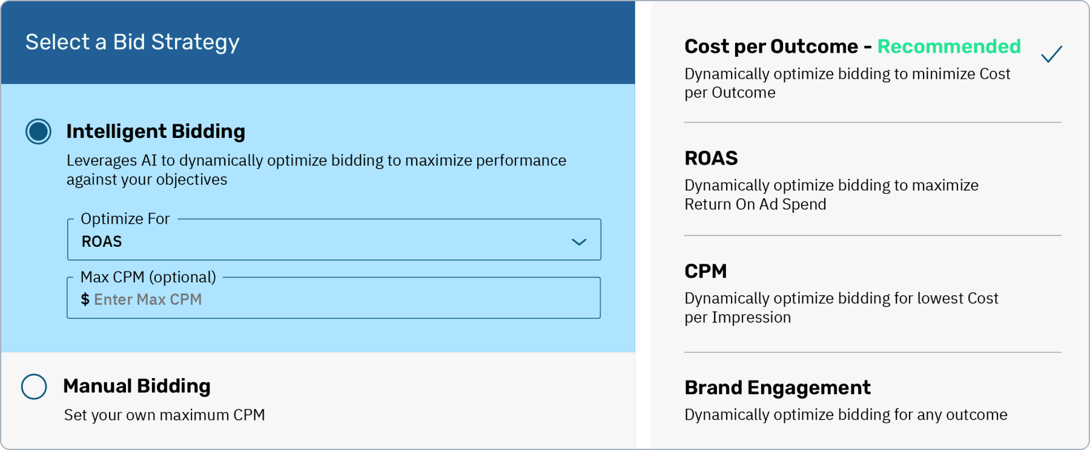Choose the CPM option in list

pos(705,271)
